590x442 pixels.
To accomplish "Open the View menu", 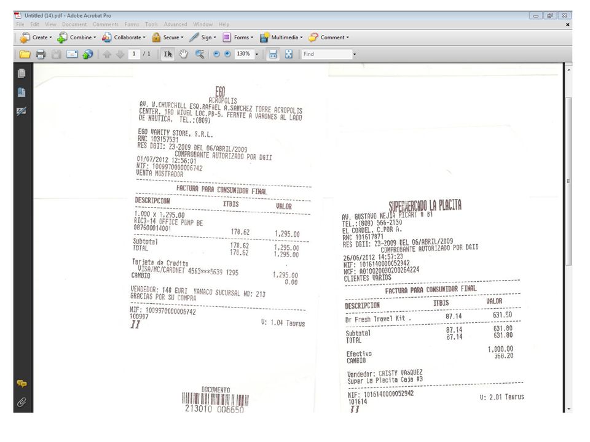I will 50,25.
